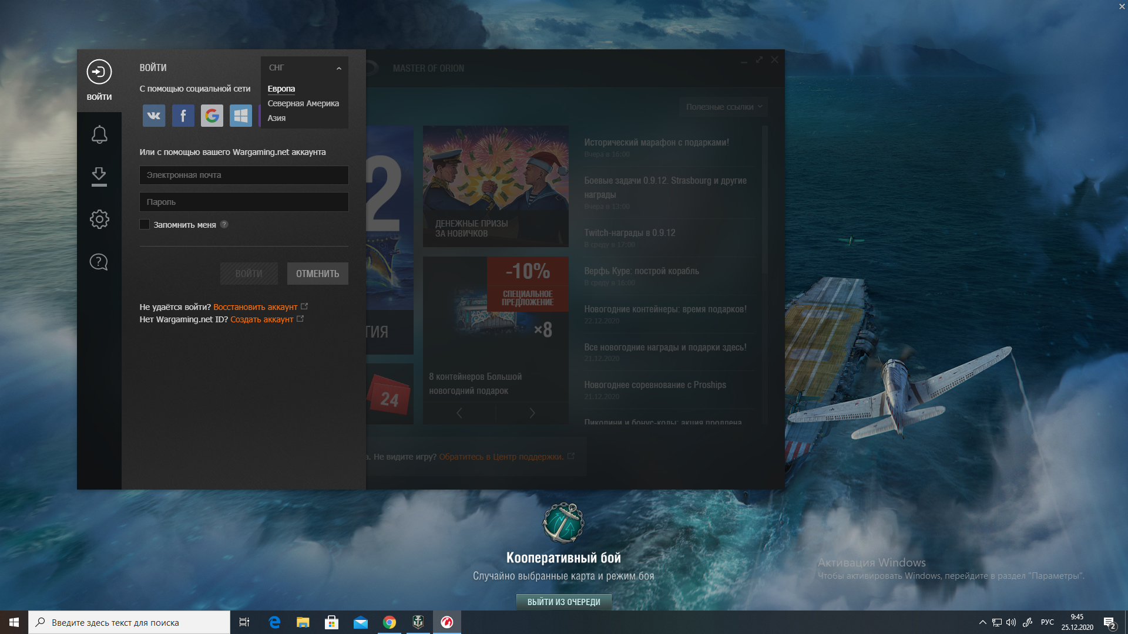This screenshot has height=634, width=1128.
Task: Open downloads icon in the sidebar
Action: click(99, 177)
